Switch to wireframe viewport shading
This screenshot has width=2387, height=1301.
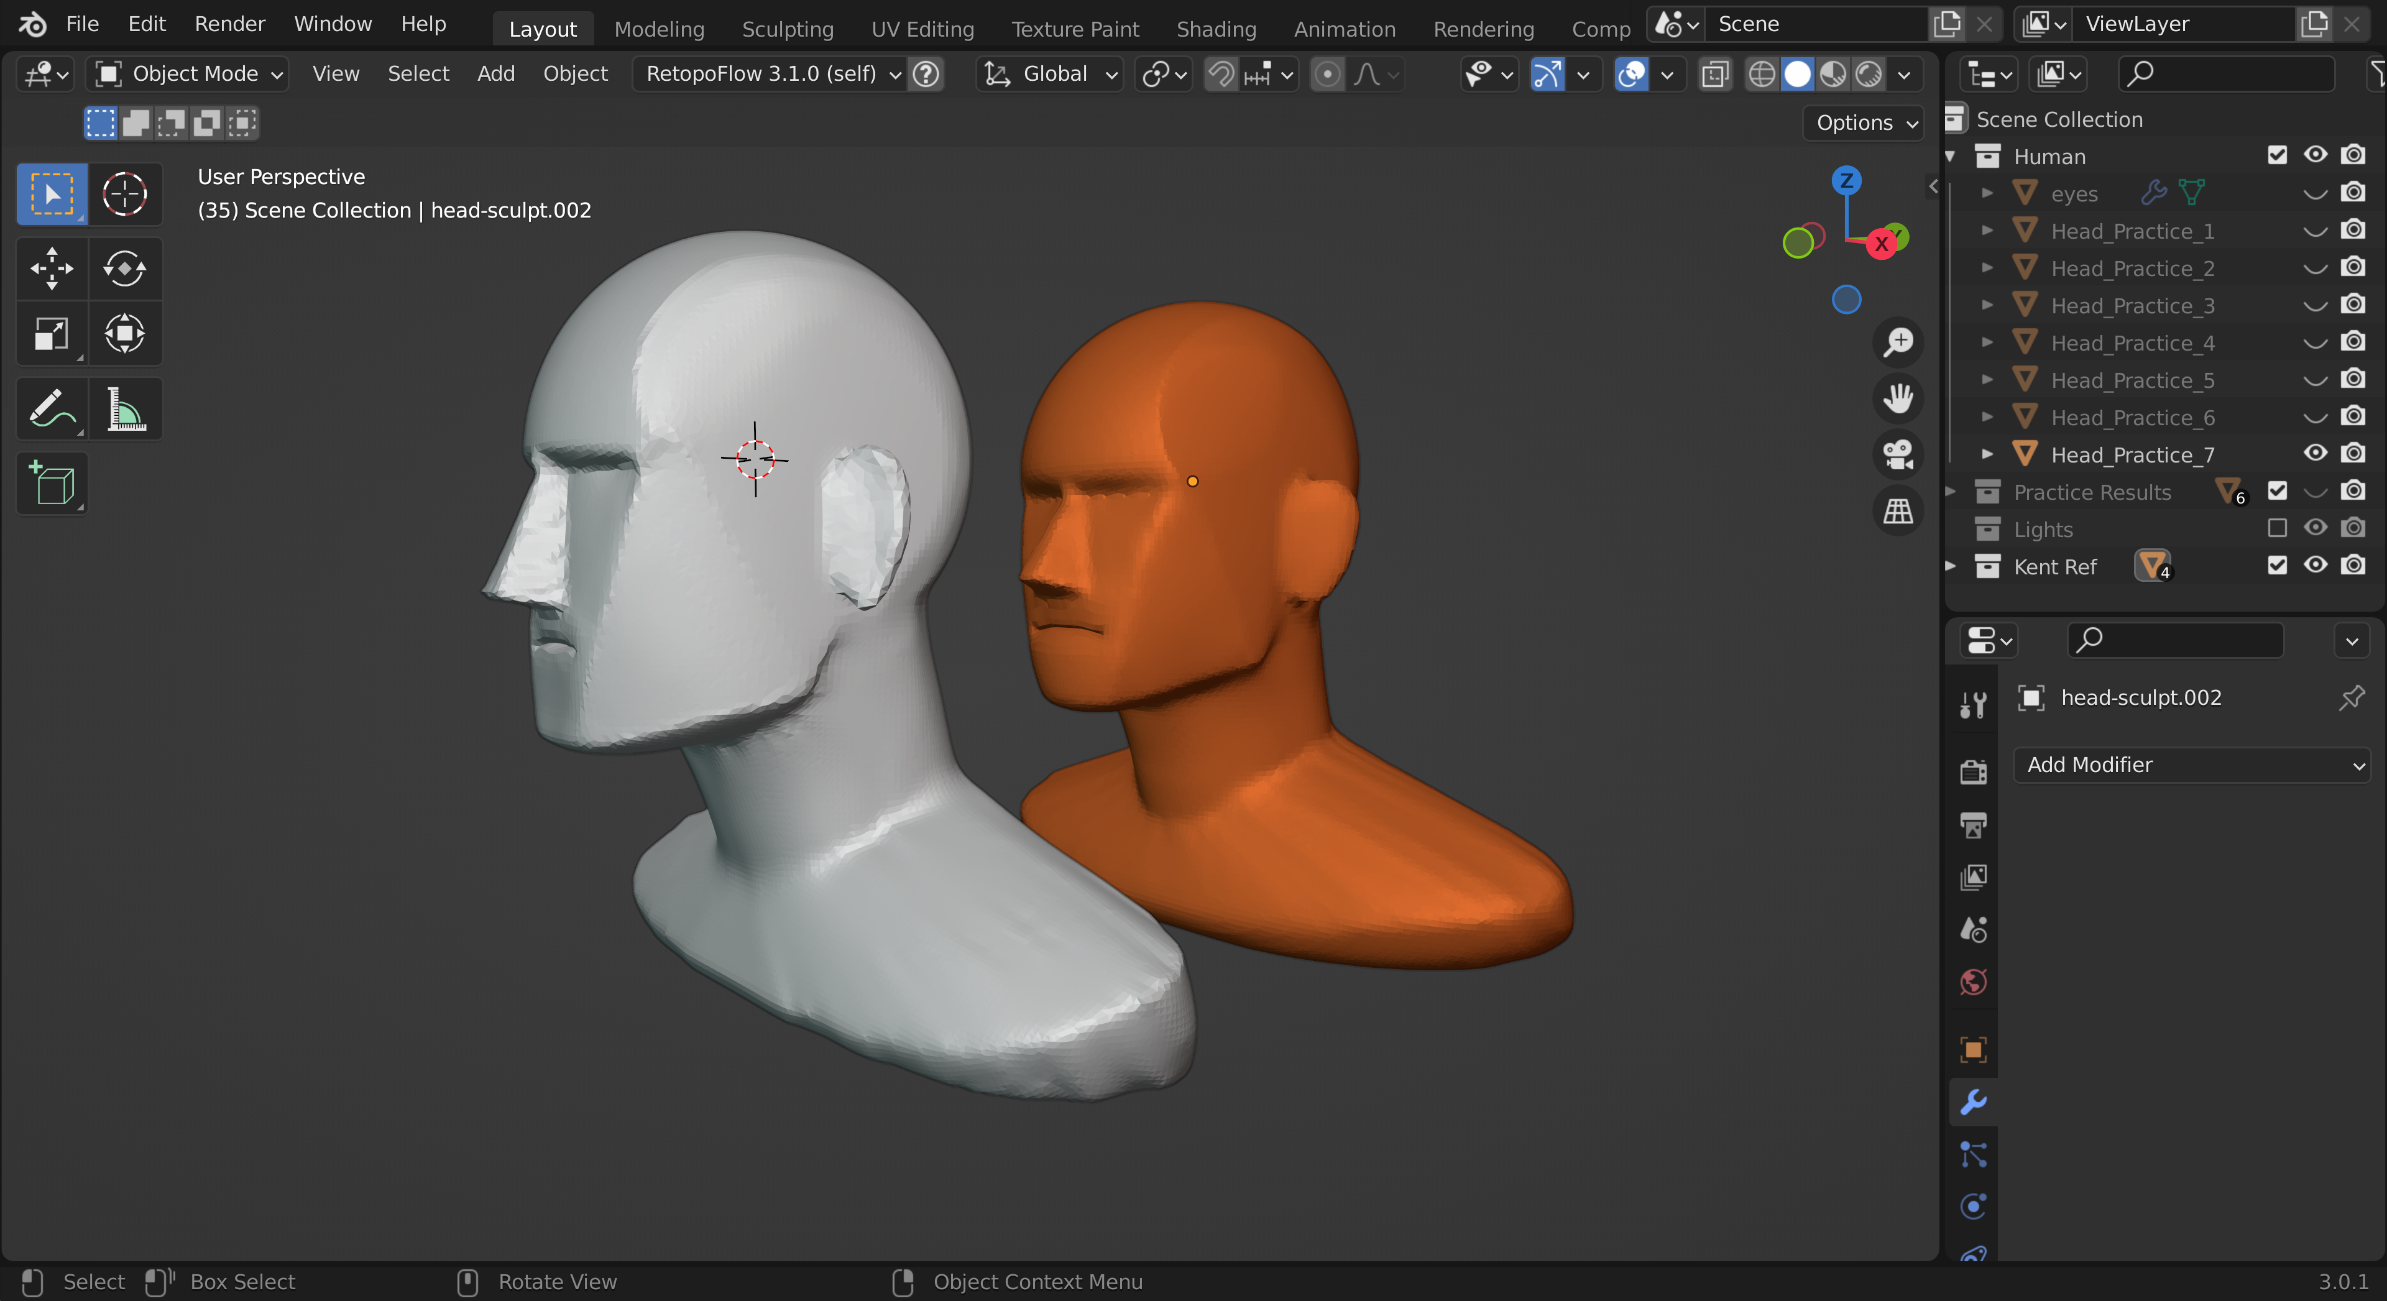(1760, 74)
